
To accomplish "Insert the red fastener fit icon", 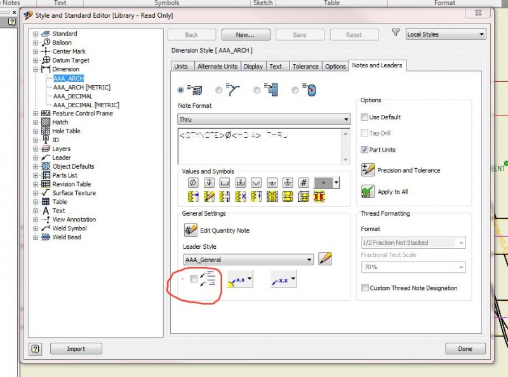I will 319,197.
